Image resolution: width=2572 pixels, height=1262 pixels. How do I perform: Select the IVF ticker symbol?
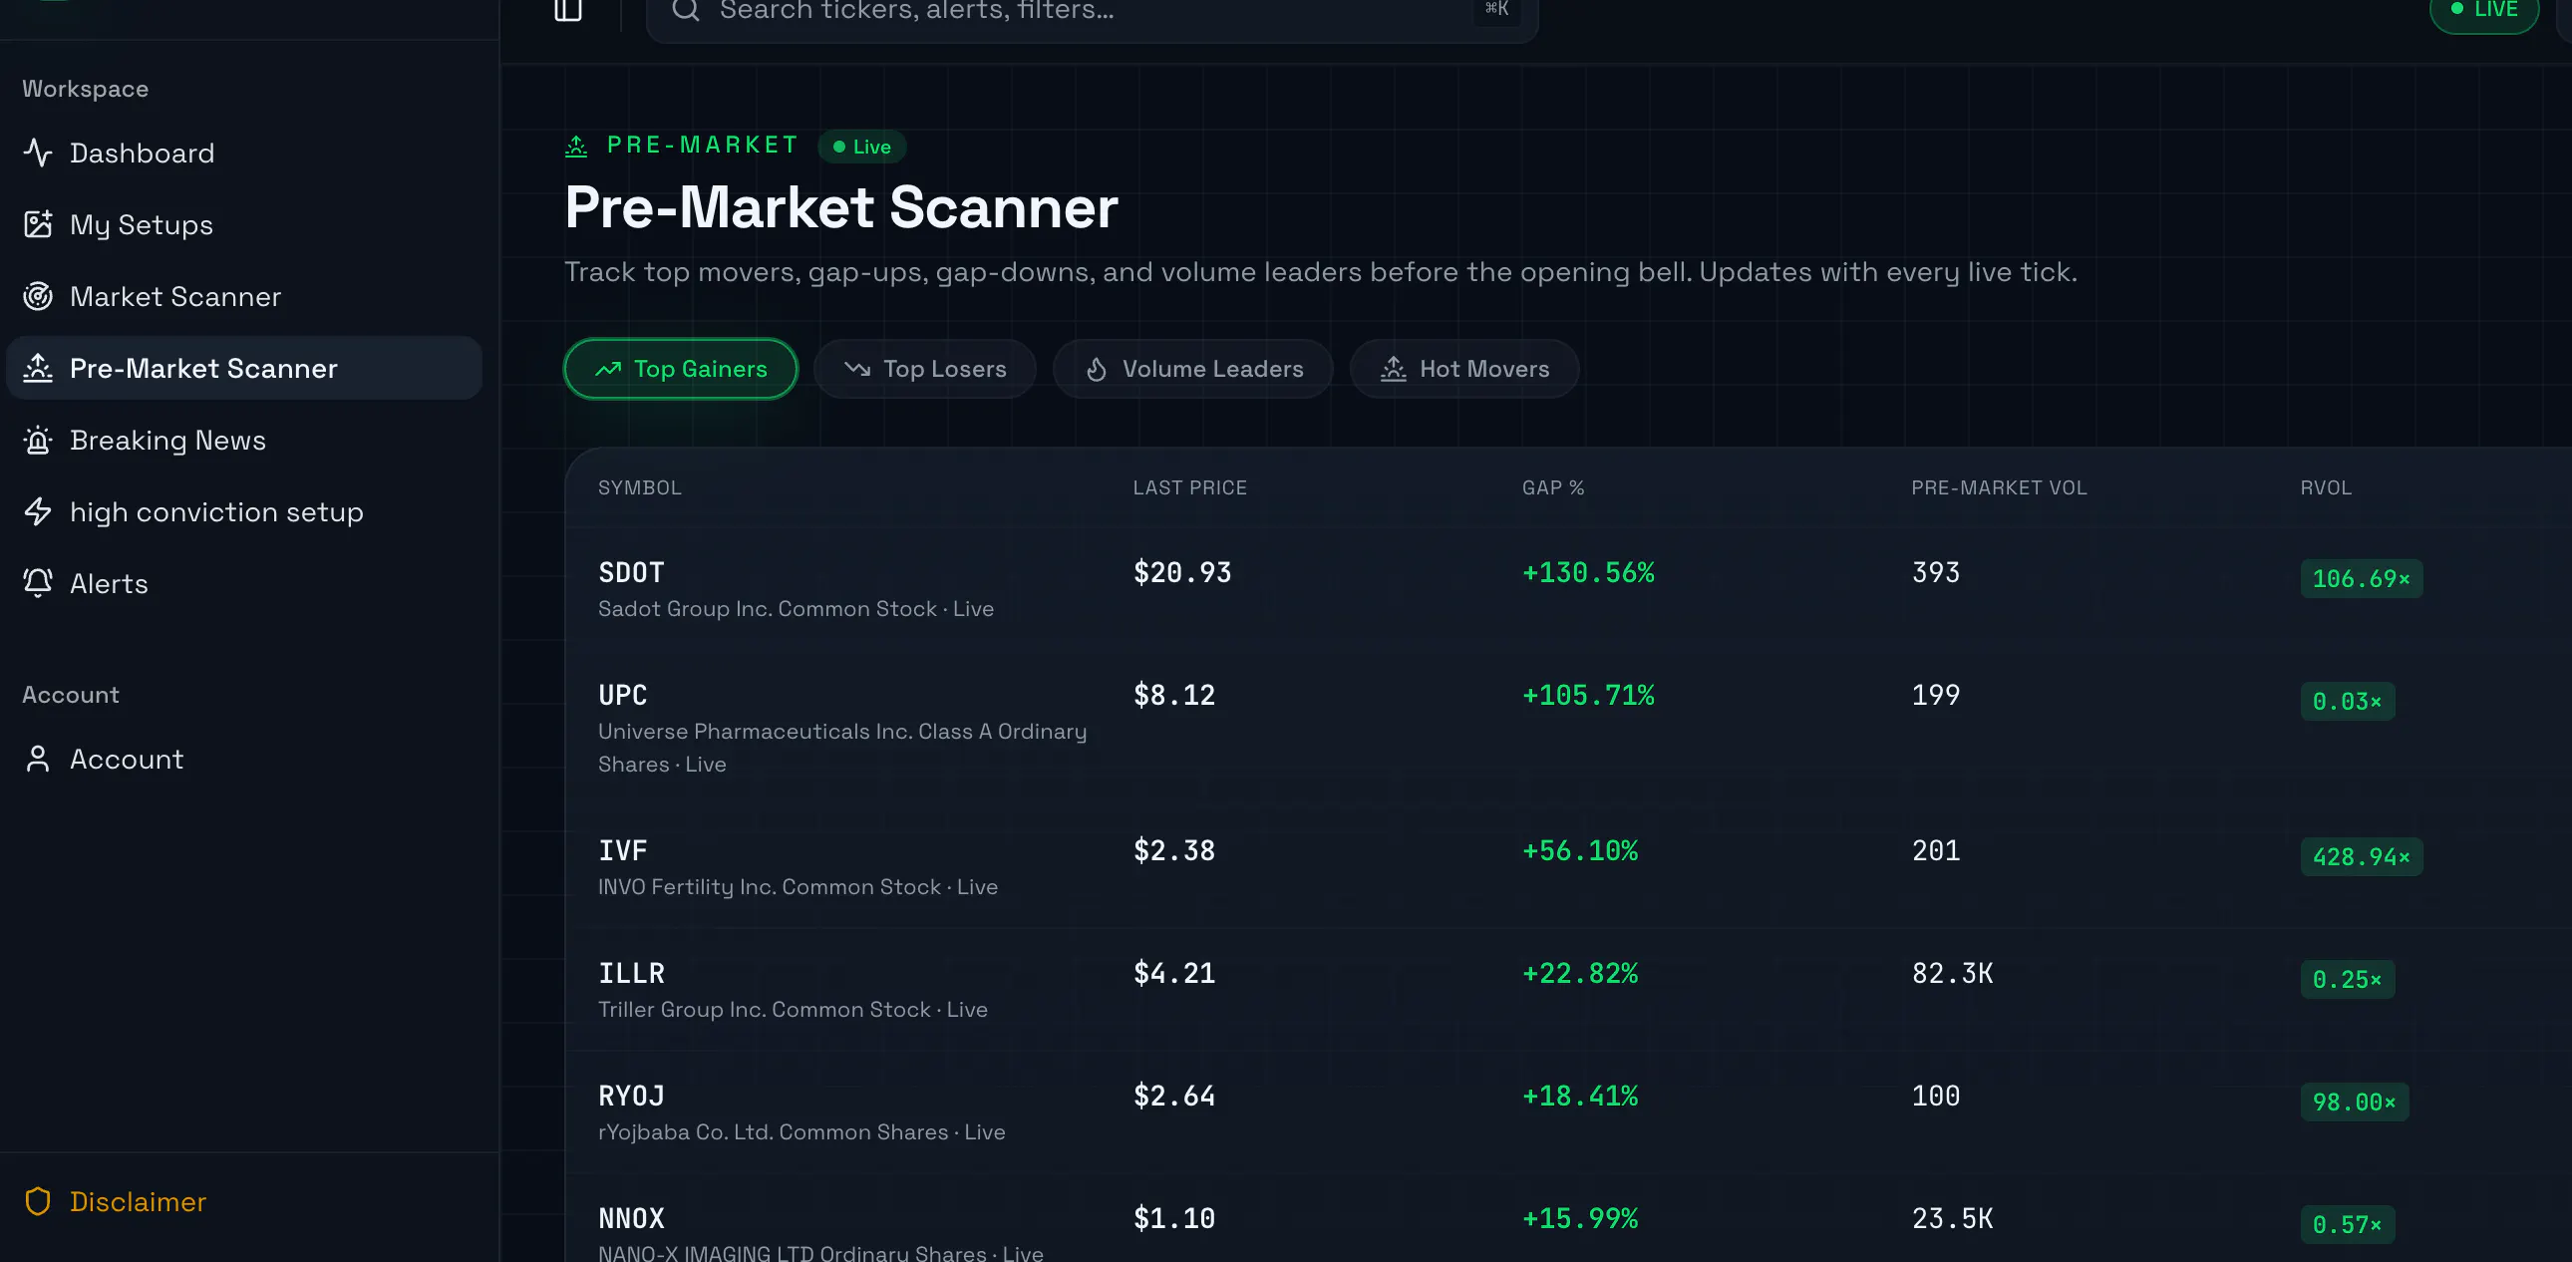[x=623, y=851]
